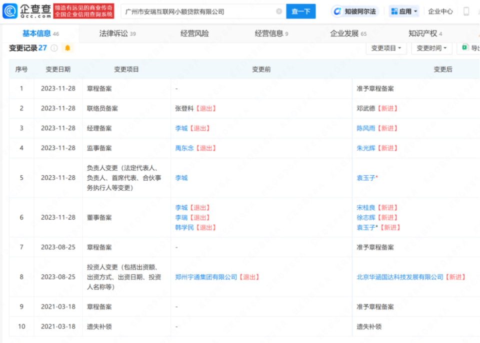
Task: Open 李城 link in row 5
Action: click(x=181, y=178)
